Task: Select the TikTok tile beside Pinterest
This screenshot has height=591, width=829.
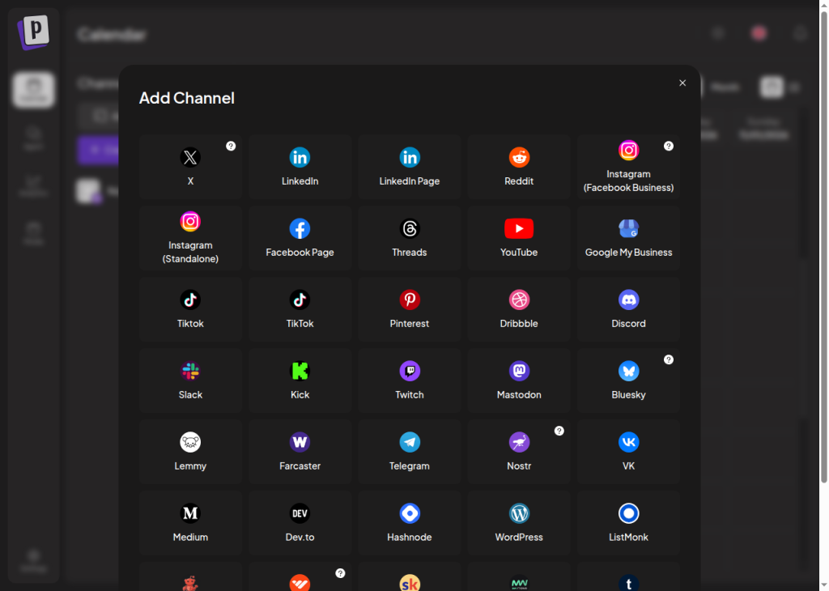Action: point(300,309)
